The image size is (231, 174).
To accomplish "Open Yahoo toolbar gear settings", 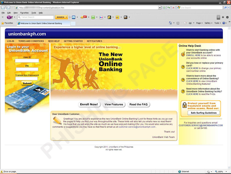I will [228, 17].
